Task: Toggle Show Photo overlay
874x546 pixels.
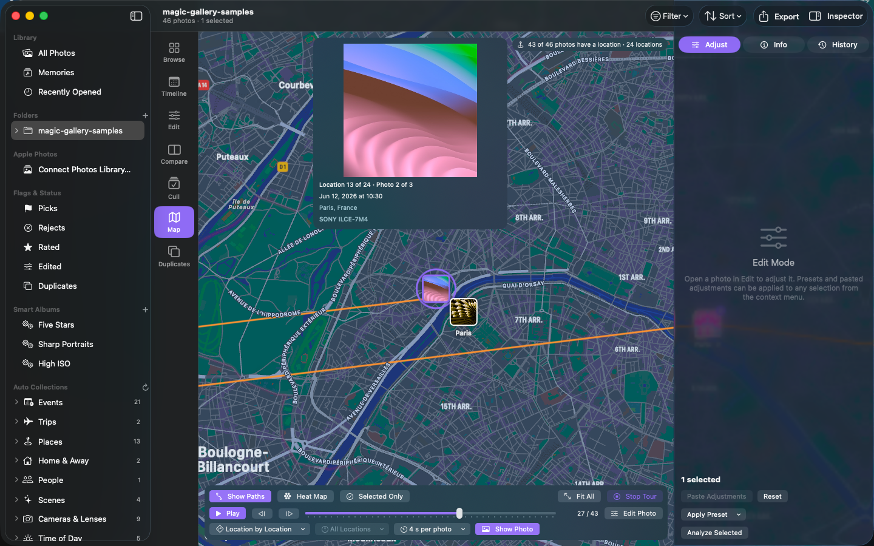Action: (507, 529)
